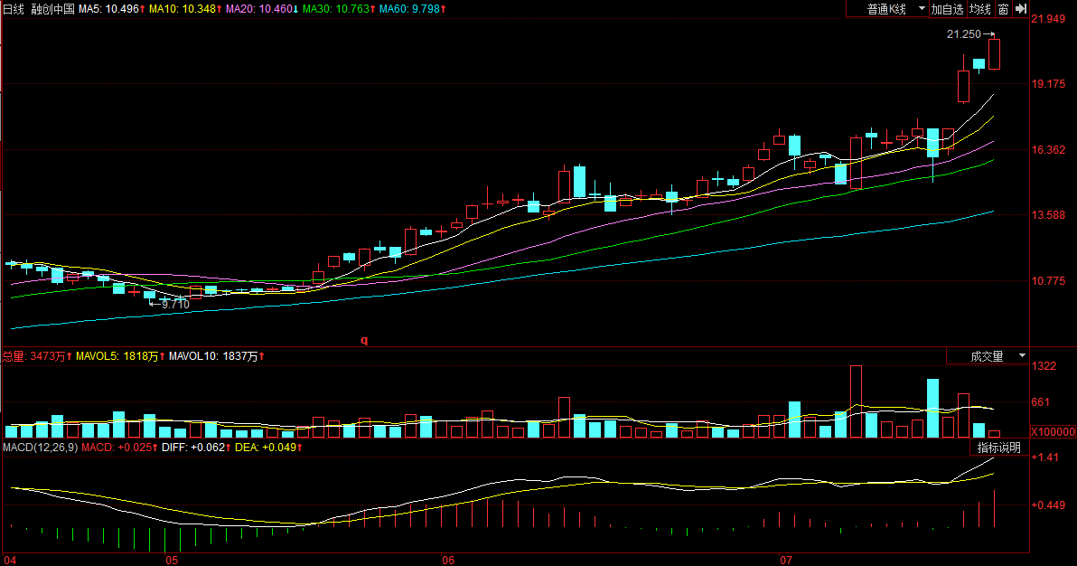Click the DIFF: +0.062 value
1077x566 pixels.
pos(196,448)
